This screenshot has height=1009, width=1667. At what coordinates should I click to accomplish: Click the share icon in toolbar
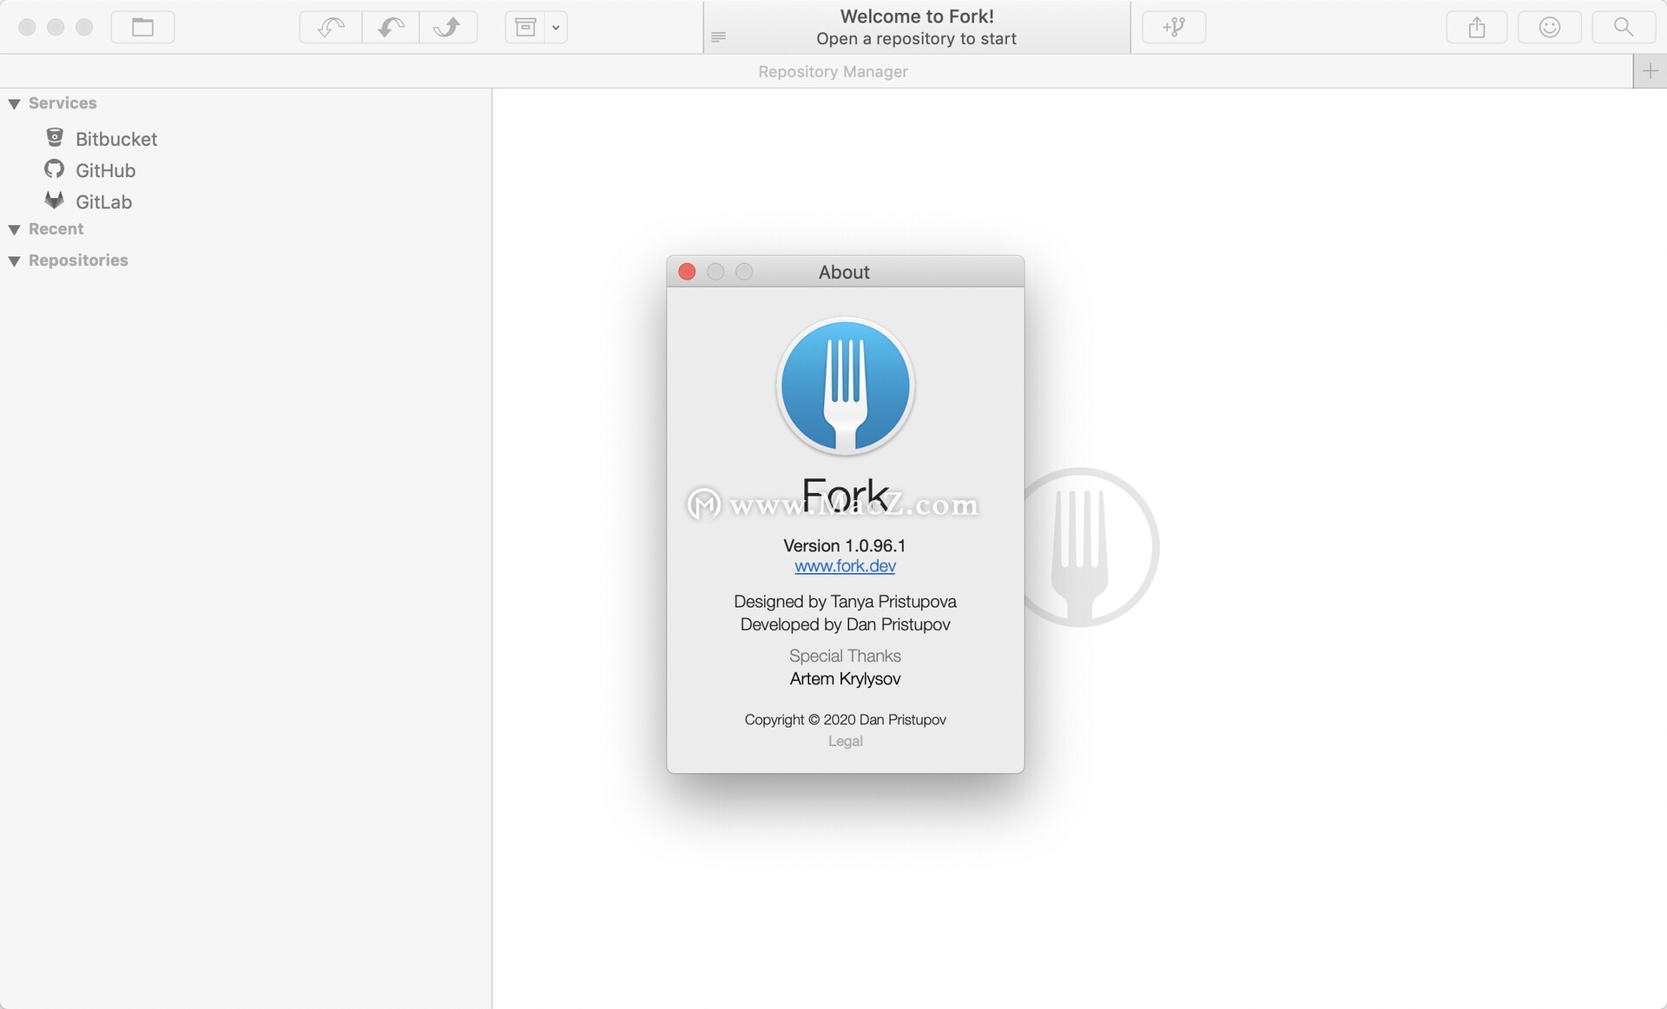(x=1477, y=27)
